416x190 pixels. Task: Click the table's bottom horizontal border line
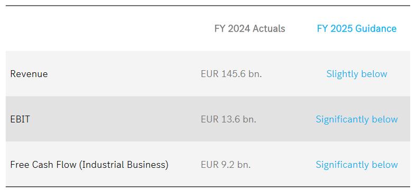(208, 186)
